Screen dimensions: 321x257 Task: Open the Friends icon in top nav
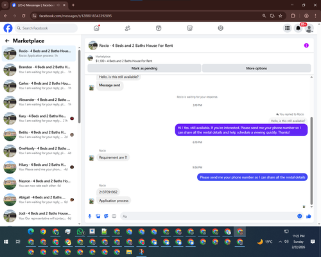point(128,28)
